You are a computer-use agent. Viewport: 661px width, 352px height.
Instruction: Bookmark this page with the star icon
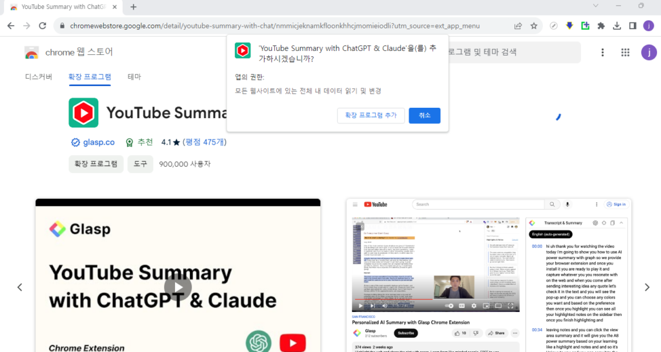[534, 26]
